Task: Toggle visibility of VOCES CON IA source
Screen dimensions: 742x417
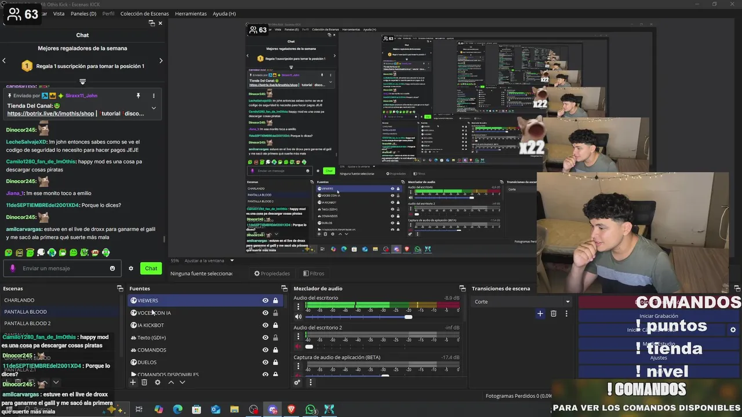Action: (x=265, y=313)
